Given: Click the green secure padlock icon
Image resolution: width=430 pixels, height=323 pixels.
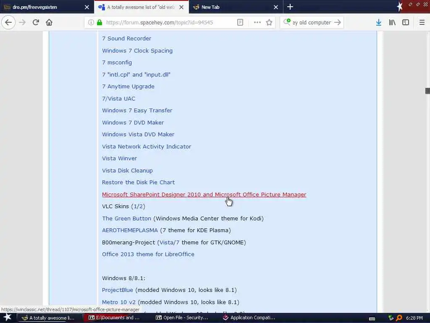Looking at the screenshot, I should pos(100,22).
